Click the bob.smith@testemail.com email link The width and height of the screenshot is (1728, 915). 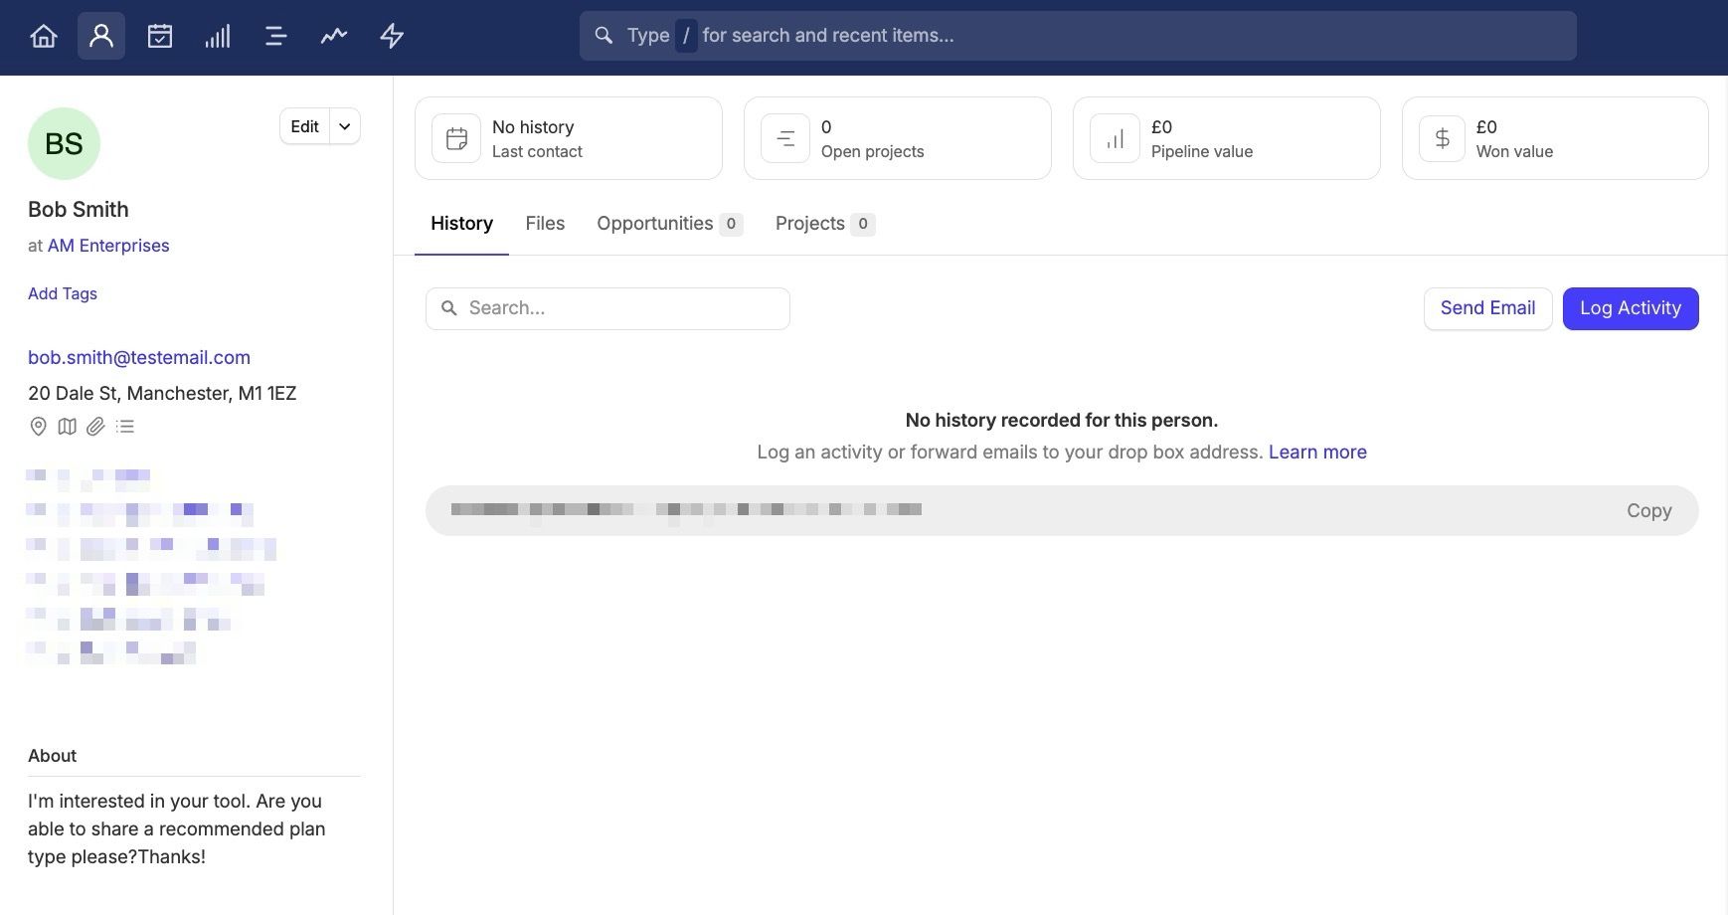(139, 357)
